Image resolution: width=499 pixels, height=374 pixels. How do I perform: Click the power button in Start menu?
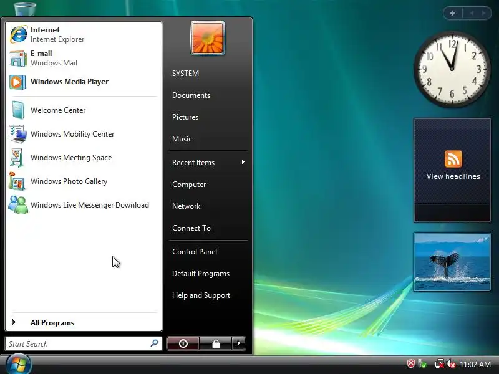click(183, 343)
